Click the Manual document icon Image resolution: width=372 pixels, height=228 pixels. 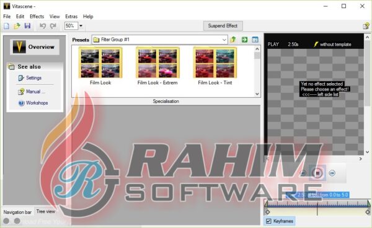[x=21, y=92]
